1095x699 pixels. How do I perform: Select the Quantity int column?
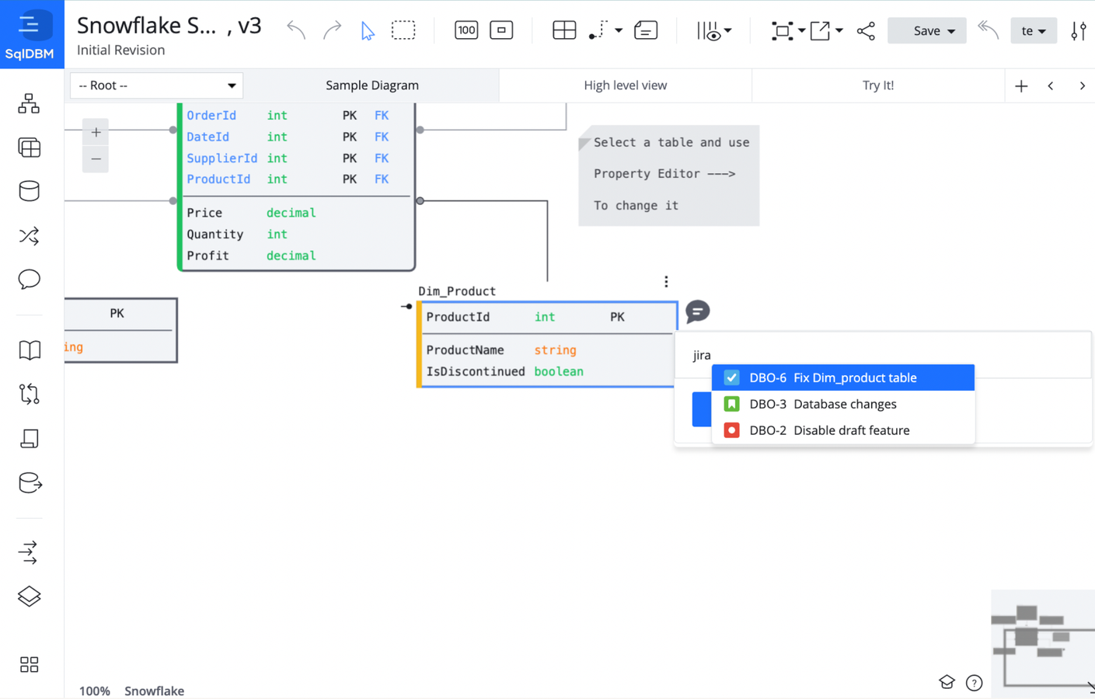point(298,234)
